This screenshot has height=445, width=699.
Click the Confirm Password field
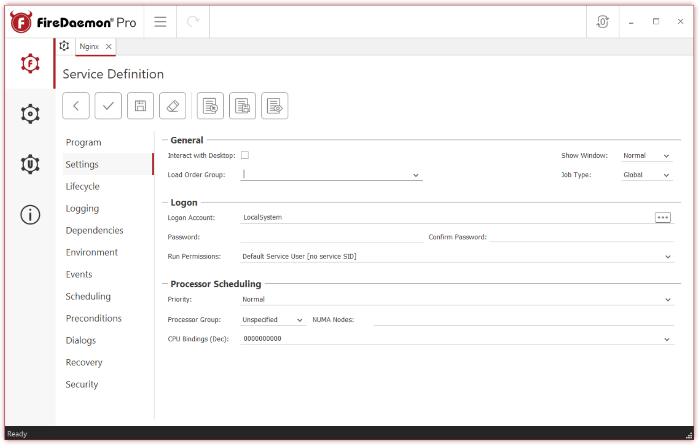tap(582, 237)
